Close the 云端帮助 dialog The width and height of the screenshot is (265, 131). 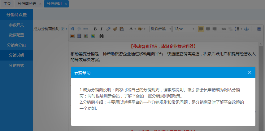[x=250, y=72]
